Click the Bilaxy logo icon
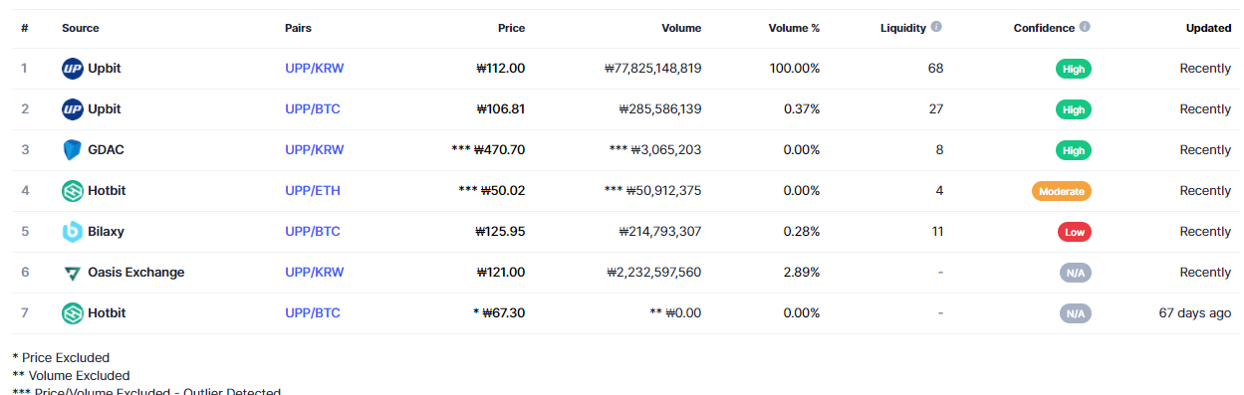The image size is (1244, 395). [72, 232]
